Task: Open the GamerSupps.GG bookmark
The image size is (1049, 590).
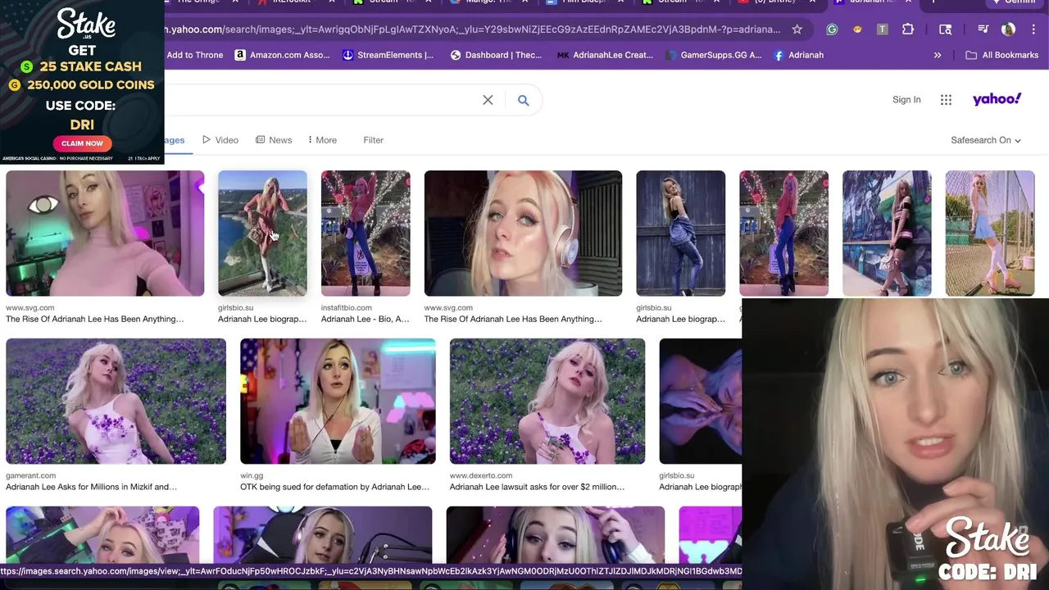Action: pos(713,55)
